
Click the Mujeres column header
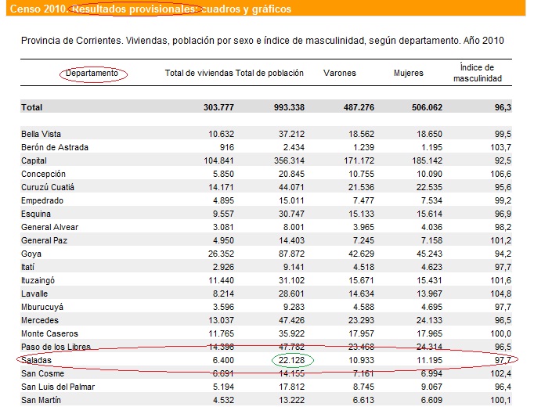click(408, 74)
